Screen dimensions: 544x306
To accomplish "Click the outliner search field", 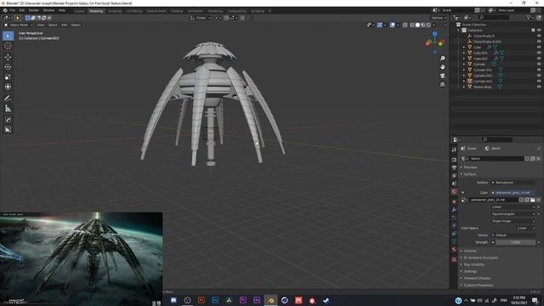I will point(494,17).
